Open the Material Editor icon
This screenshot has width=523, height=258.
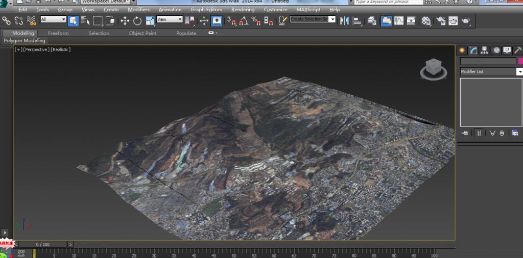point(426,21)
